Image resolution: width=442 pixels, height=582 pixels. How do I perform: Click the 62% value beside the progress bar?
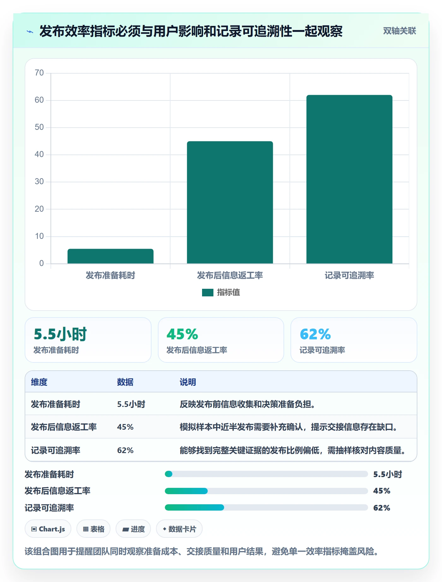pos(382,508)
